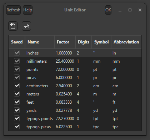
Task: Select the millimeters unit name
Action: 37,61
